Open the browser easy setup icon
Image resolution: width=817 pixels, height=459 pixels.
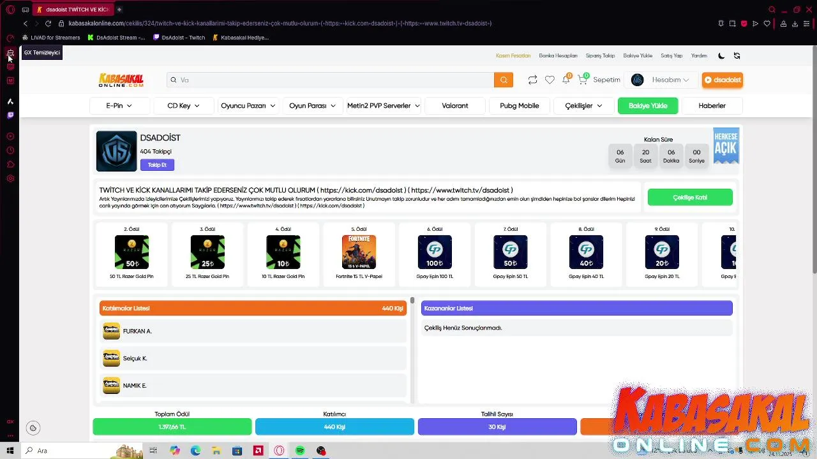pyautogui.click(x=807, y=24)
